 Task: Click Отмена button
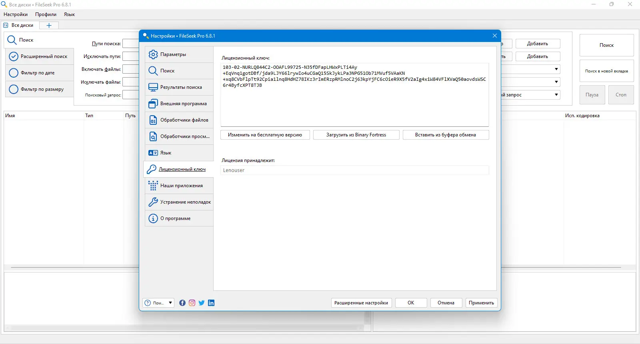[x=446, y=303]
